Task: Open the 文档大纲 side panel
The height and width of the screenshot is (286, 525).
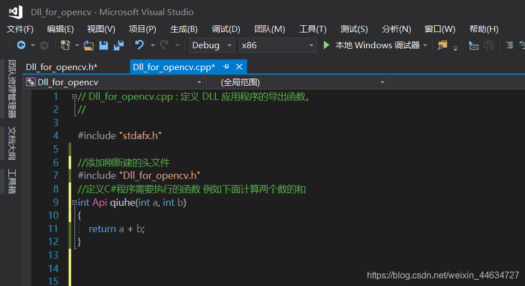Action: (x=12, y=144)
